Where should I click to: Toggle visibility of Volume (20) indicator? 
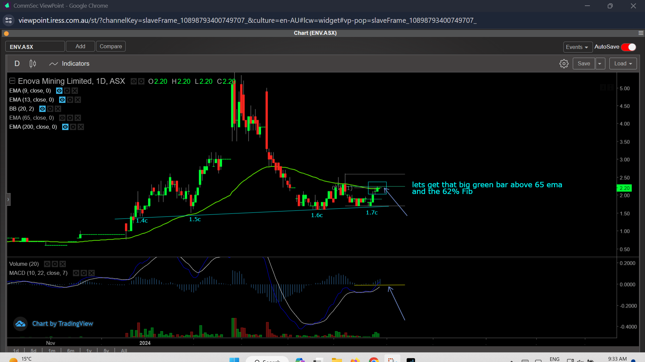(47, 264)
